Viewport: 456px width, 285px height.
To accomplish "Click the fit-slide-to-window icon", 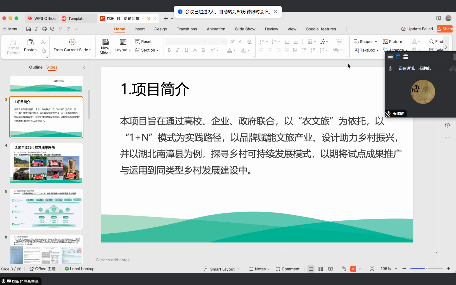I will point(372,269).
